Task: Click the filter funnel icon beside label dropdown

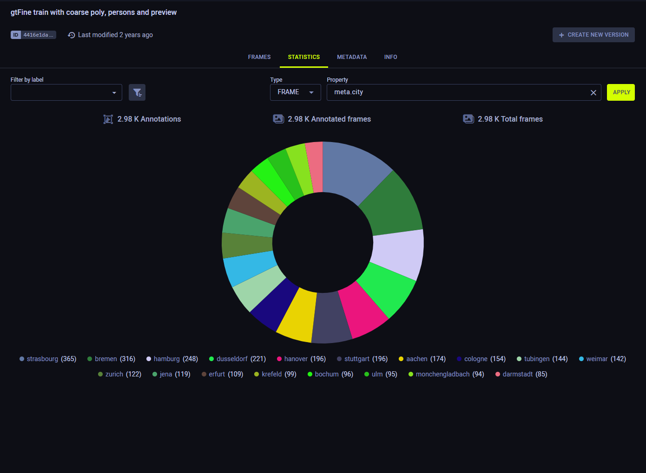Action: click(x=137, y=92)
